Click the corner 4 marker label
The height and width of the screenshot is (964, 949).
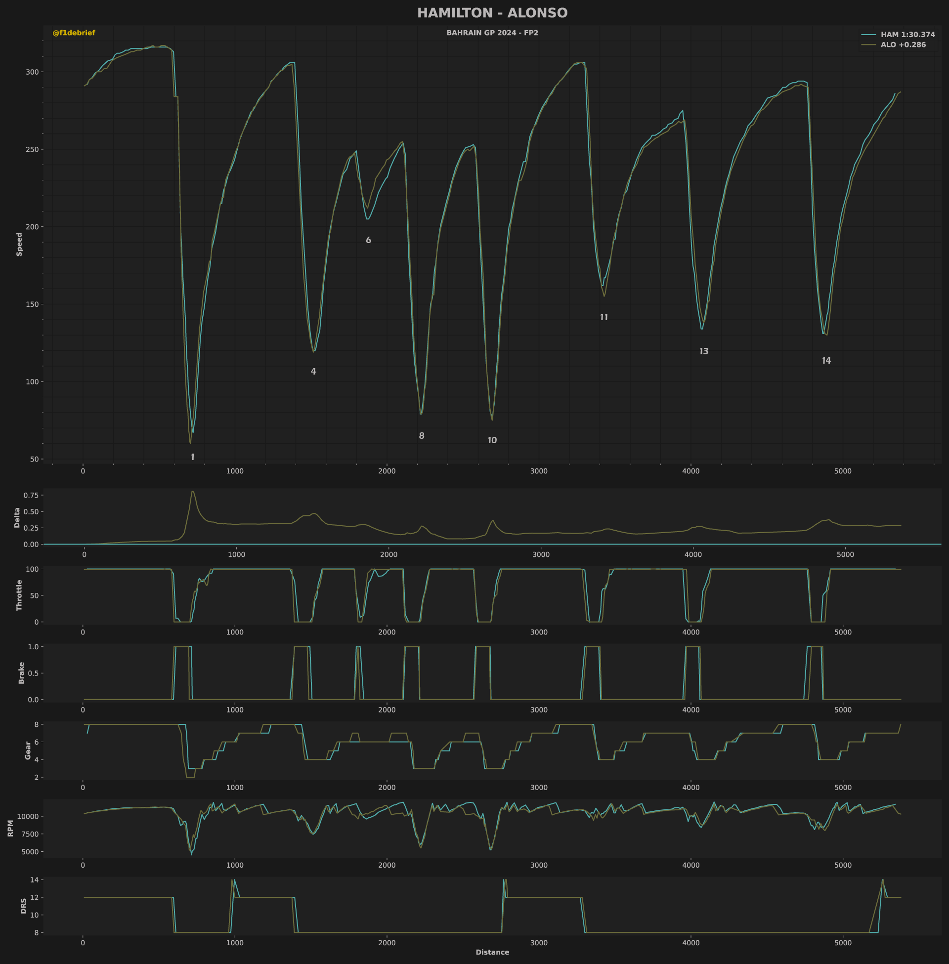coord(313,371)
